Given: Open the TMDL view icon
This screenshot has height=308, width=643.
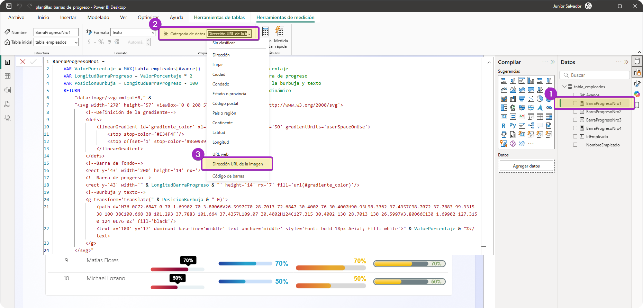Looking at the screenshot, I should click(8, 118).
